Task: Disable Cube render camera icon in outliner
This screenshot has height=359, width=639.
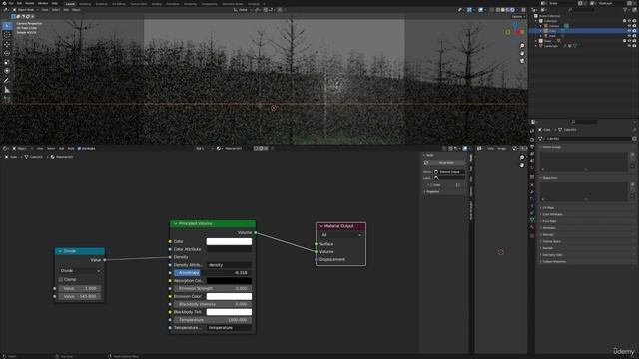Action: pyautogui.click(x=634, y=31)
